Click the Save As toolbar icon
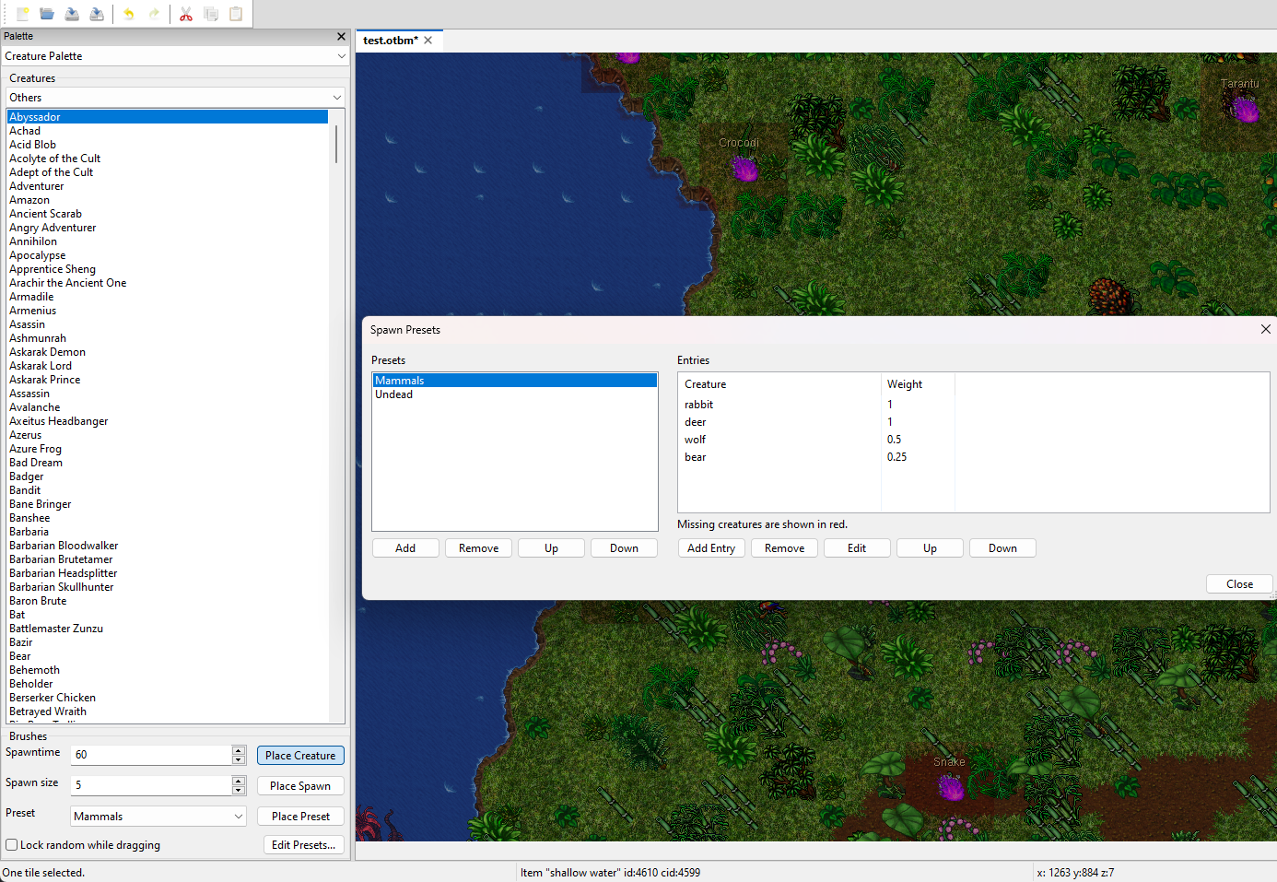This screenshot has width=1277, height=882. (x=97, y=14)
